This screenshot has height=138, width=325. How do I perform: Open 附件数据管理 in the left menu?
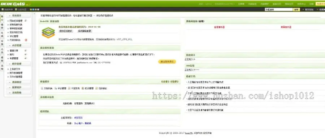click(16, 73)
